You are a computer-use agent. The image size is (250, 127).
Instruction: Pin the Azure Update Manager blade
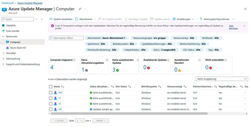click(x=80, y=9)
